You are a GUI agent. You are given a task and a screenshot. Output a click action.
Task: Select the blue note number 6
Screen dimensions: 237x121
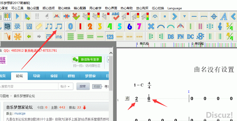pyautogui.click(x=129, y=27)
